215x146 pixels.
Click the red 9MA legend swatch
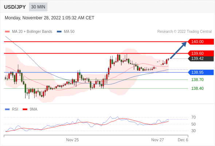25,109
